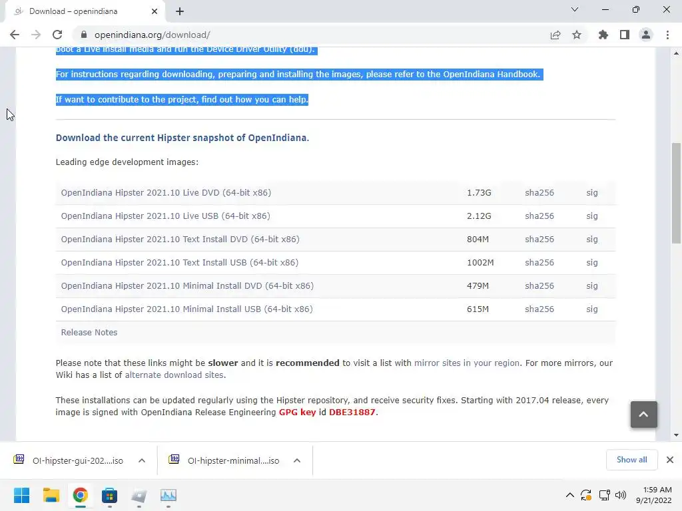This screenshot has width=682, height=511.
Task: Bookmark this page with the star
Action: 577,35
